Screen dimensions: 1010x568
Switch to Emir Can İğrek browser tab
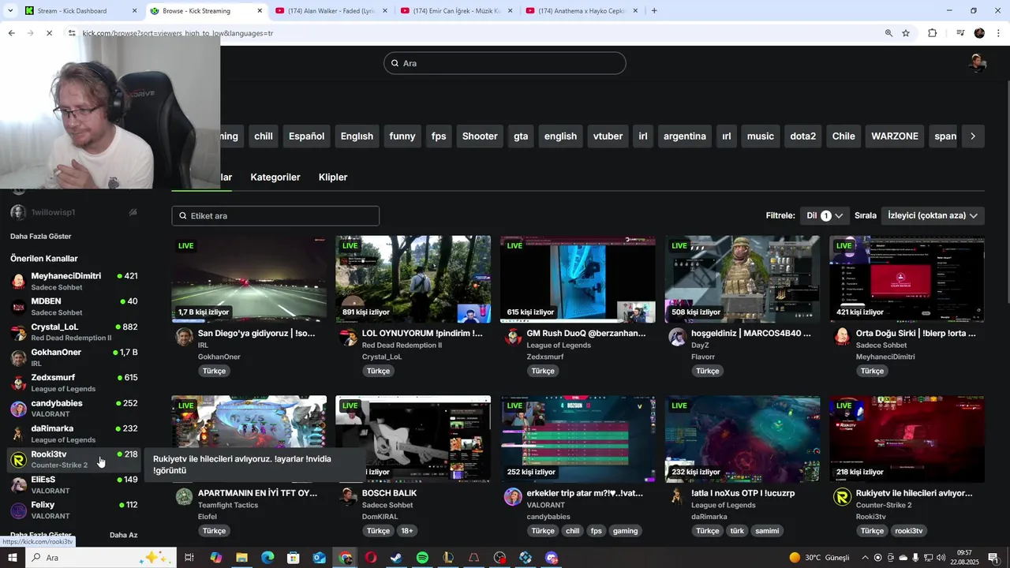456,11
